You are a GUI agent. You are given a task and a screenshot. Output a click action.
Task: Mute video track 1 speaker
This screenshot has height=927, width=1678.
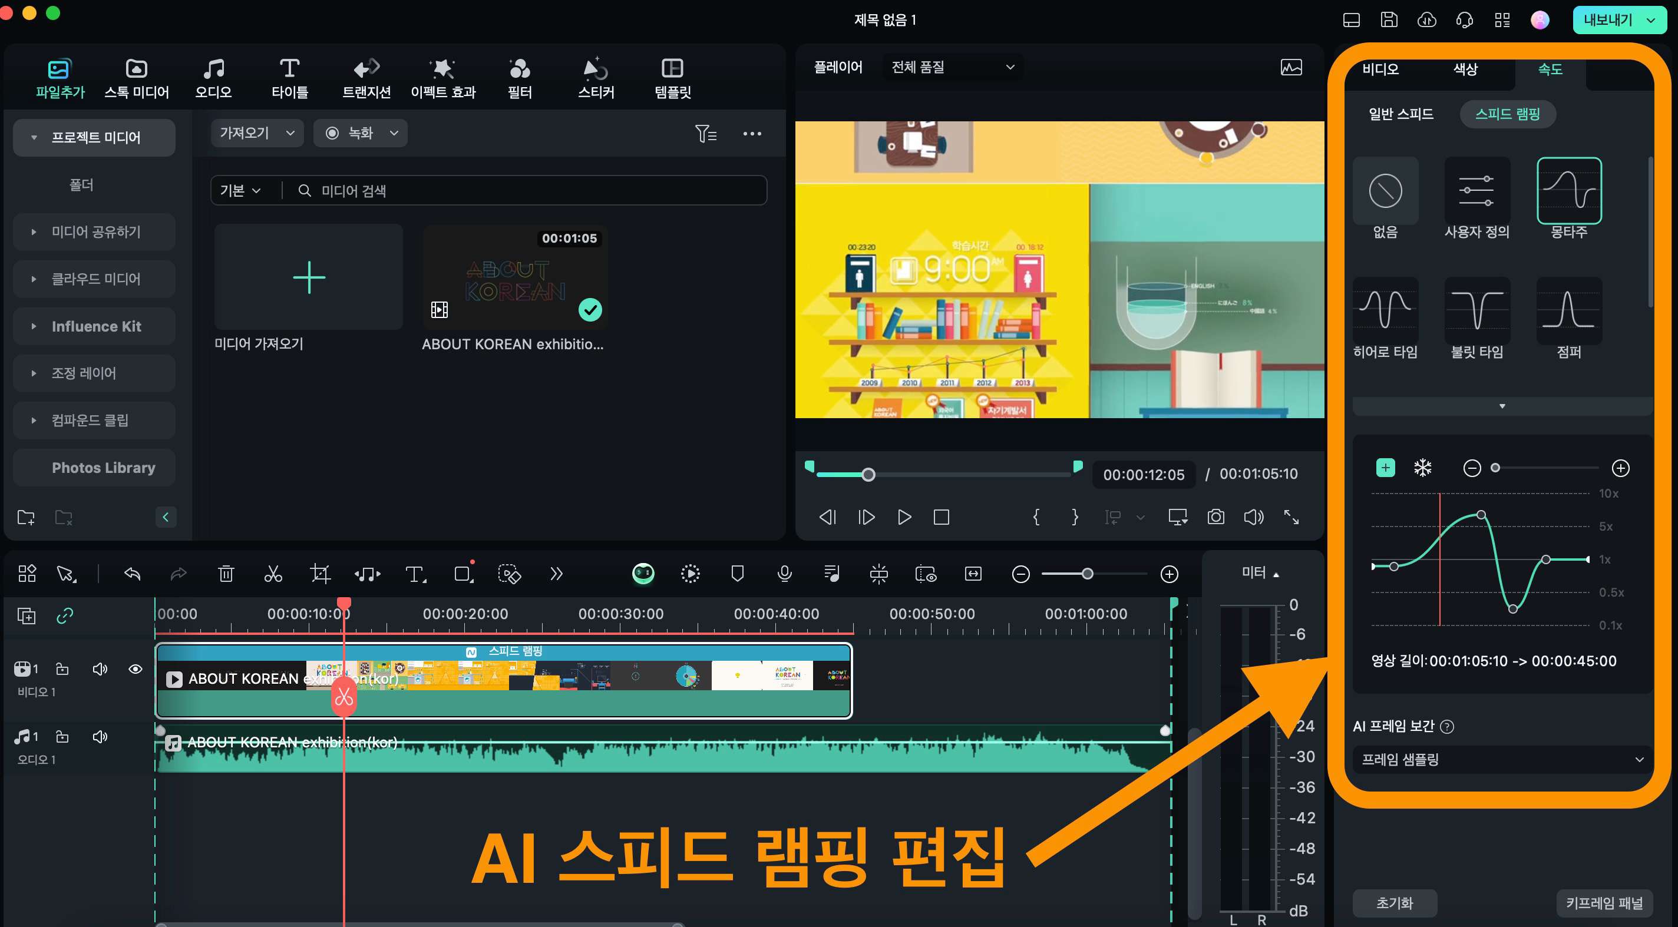pos(100,668)
